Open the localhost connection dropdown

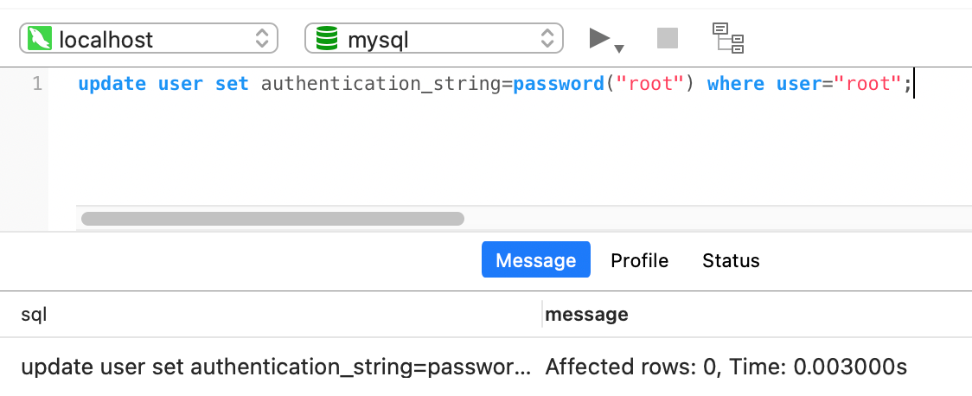[149, 38]
